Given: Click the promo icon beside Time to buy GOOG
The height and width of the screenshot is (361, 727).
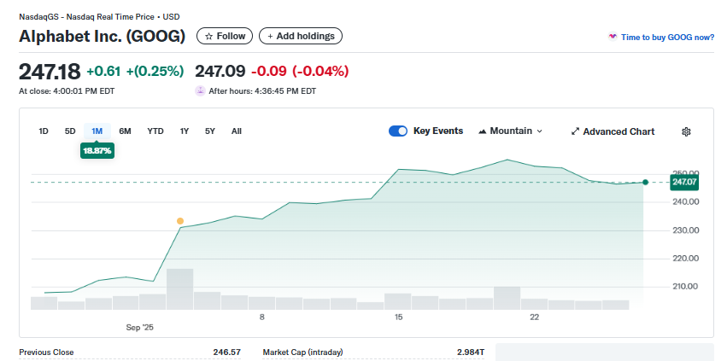Looking at the screenshot, I should coord(613,37).
